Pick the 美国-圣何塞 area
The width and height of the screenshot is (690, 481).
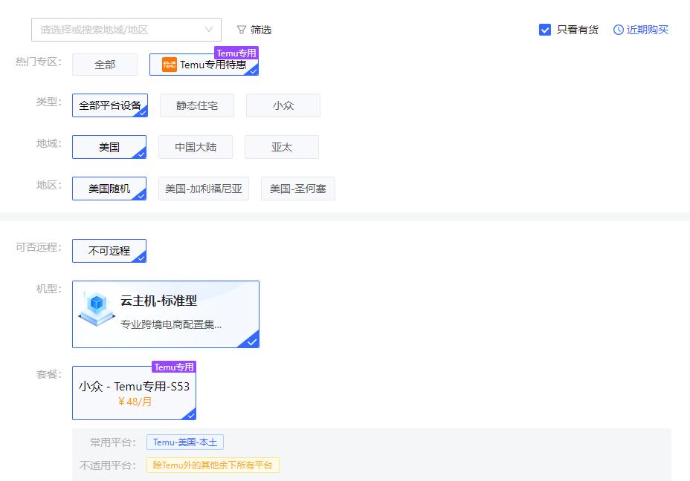298,189
